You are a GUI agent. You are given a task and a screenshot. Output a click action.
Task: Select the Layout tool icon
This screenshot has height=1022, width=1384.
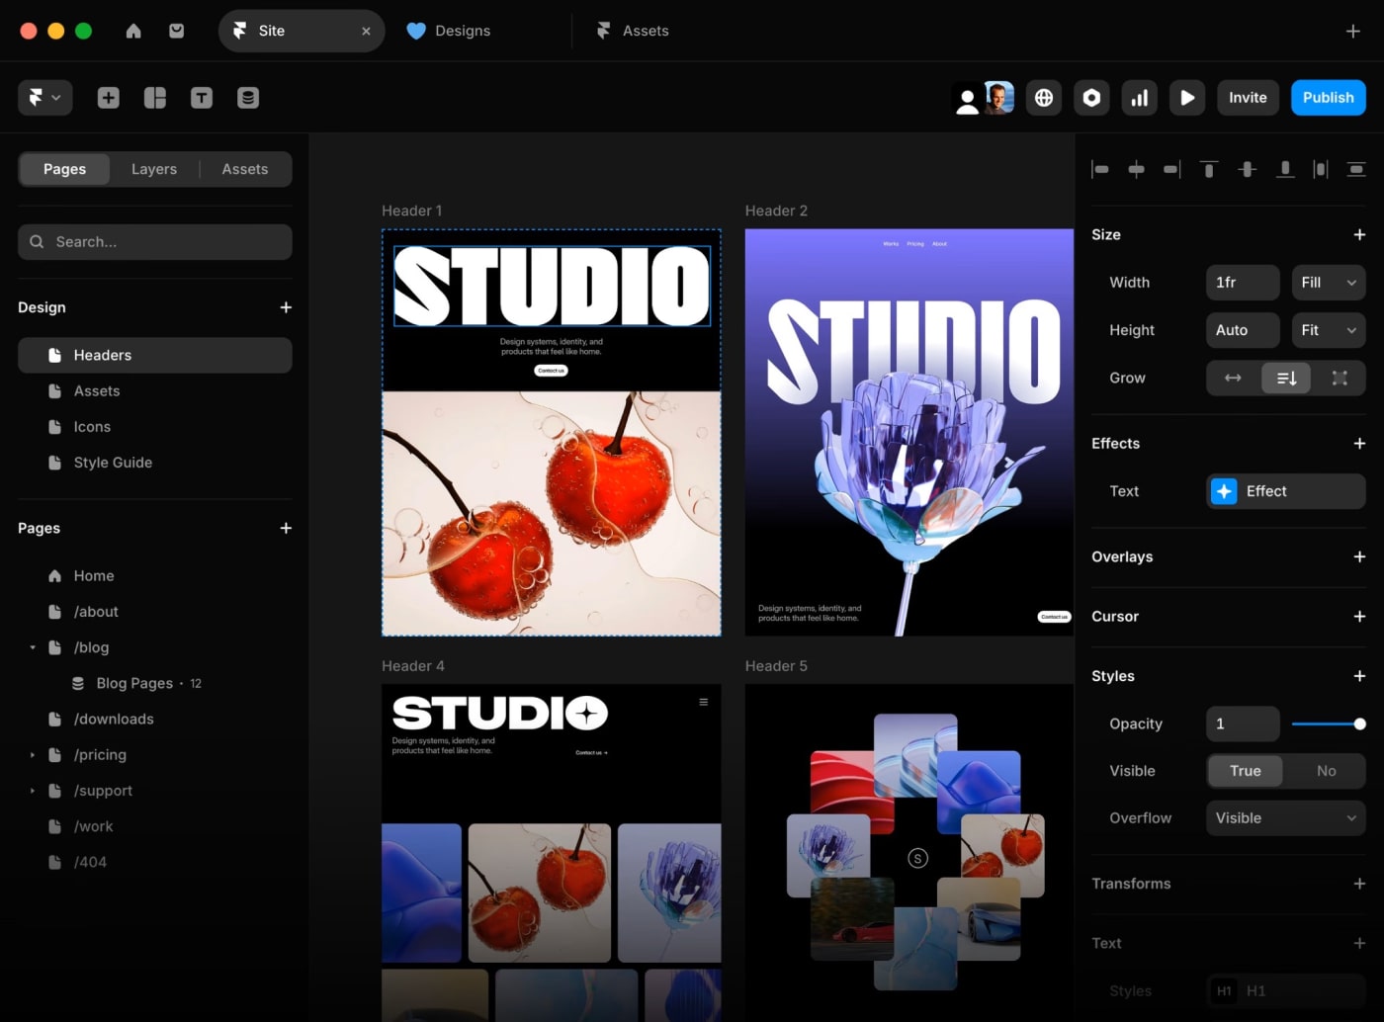pos(155,98)
